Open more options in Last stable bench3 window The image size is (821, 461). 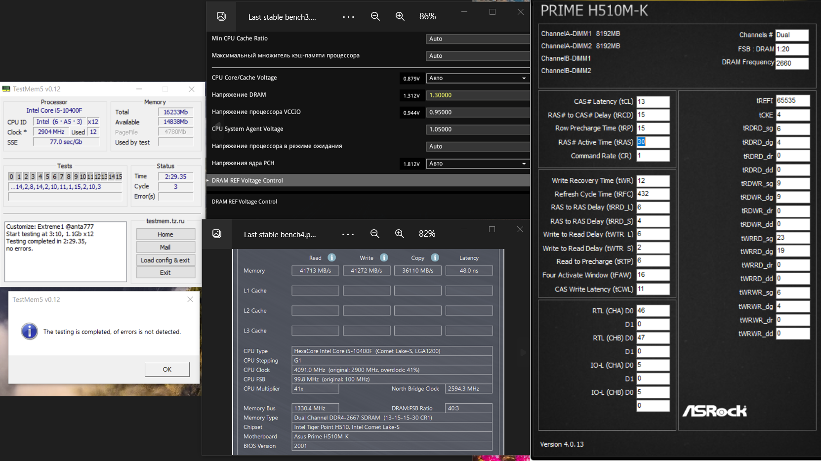(348, 17)
